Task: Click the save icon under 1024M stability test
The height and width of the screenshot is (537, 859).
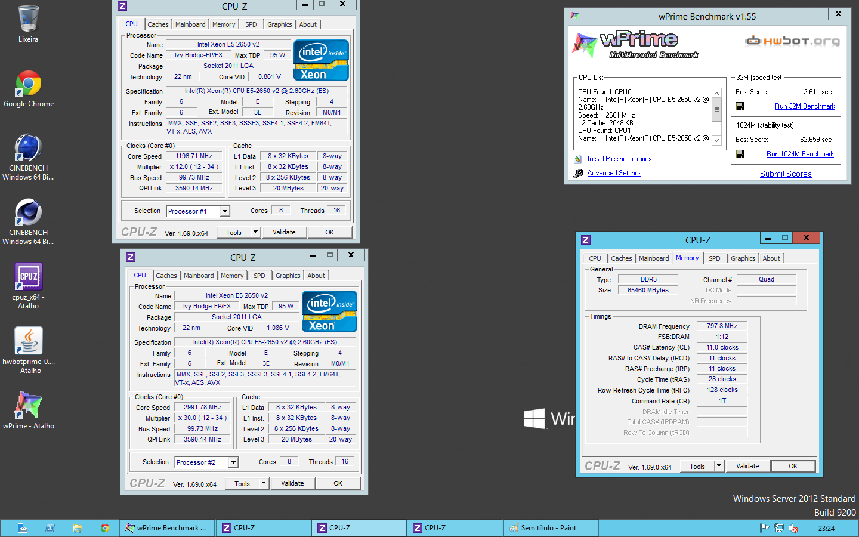Action: coord(740,154)
